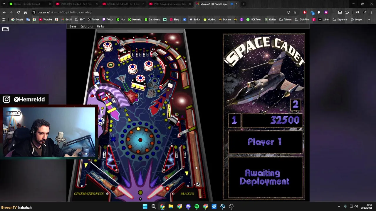This screenshot has width=376, height=211.
Task: Open the Twitch bookmark
Action: (x=108, y=20)
